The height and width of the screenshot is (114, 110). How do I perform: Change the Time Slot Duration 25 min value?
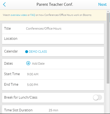53,110
